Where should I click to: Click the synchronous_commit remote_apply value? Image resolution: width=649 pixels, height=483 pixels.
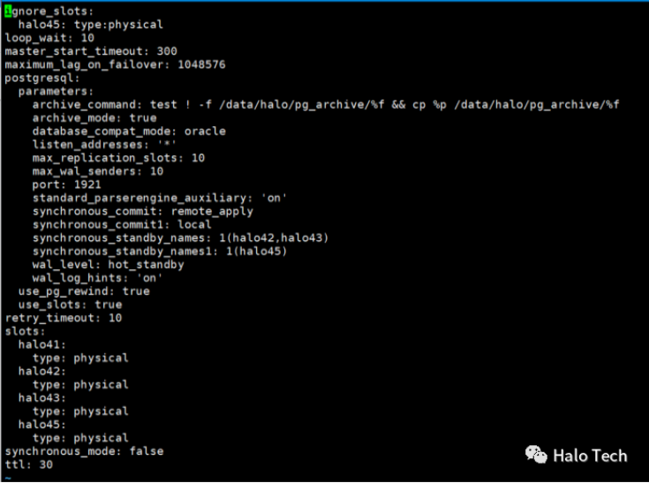212,212
